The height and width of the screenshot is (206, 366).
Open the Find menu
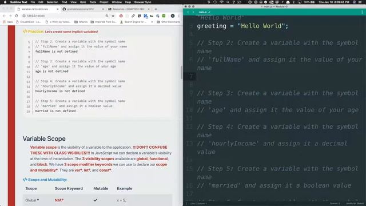coord(64,2)
